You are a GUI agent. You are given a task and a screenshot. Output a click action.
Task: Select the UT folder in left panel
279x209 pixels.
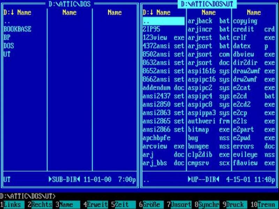pyautogui.click(x=7, y=54)
